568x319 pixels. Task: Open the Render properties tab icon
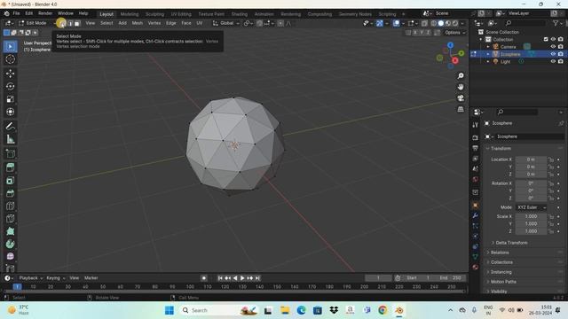coord(476,138)
